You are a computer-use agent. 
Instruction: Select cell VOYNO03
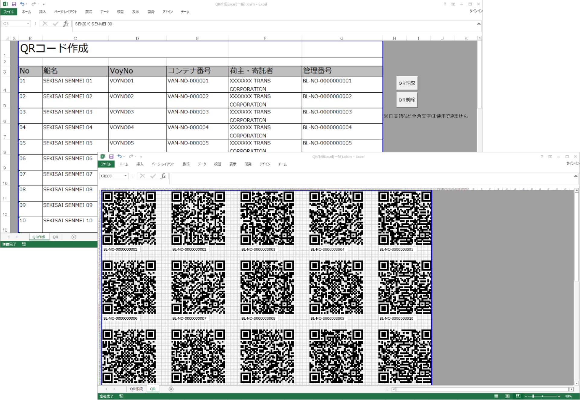click(137, 116)
